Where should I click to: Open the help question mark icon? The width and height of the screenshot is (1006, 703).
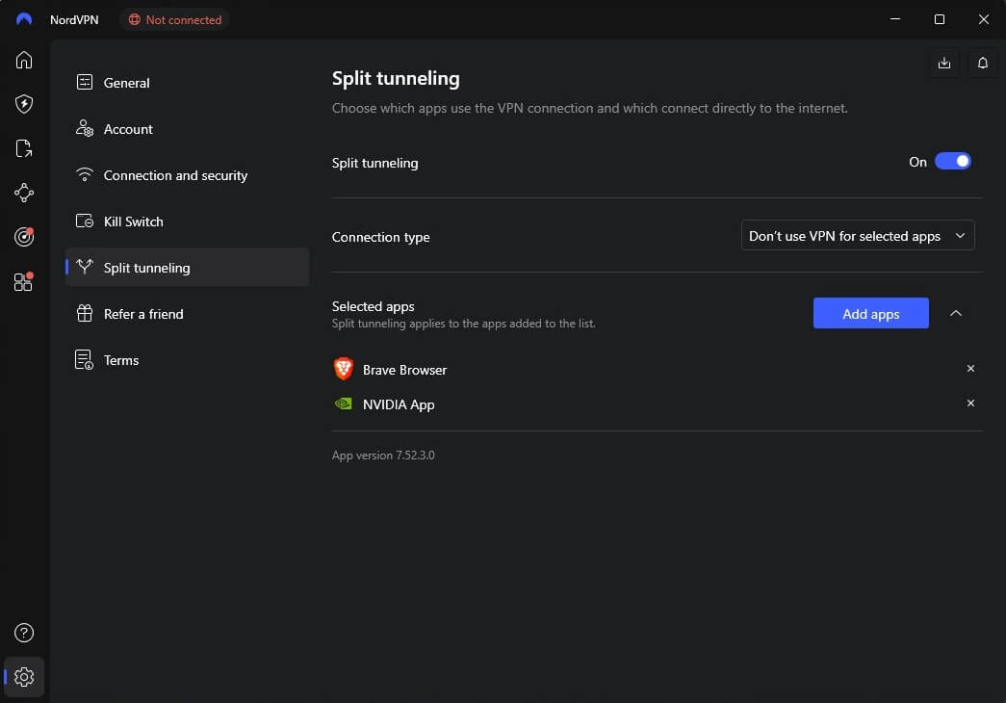pos(22,633)
